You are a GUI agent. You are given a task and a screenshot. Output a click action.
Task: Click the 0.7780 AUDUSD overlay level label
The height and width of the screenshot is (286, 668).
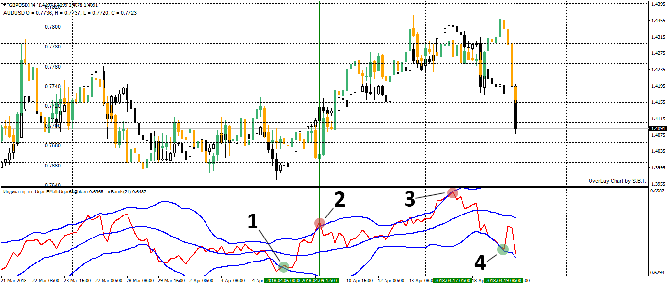(x=53, y=47)
